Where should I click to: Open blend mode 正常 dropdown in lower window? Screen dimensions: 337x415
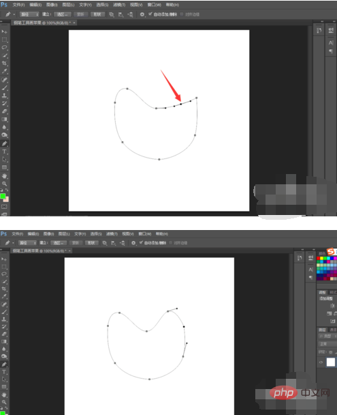(x=327, y=344)
